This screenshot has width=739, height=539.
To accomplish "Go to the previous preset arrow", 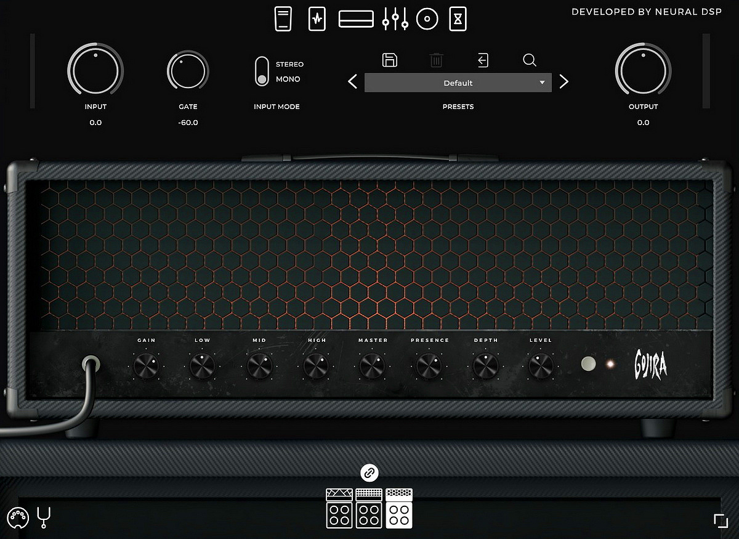I will click(352, 81).
